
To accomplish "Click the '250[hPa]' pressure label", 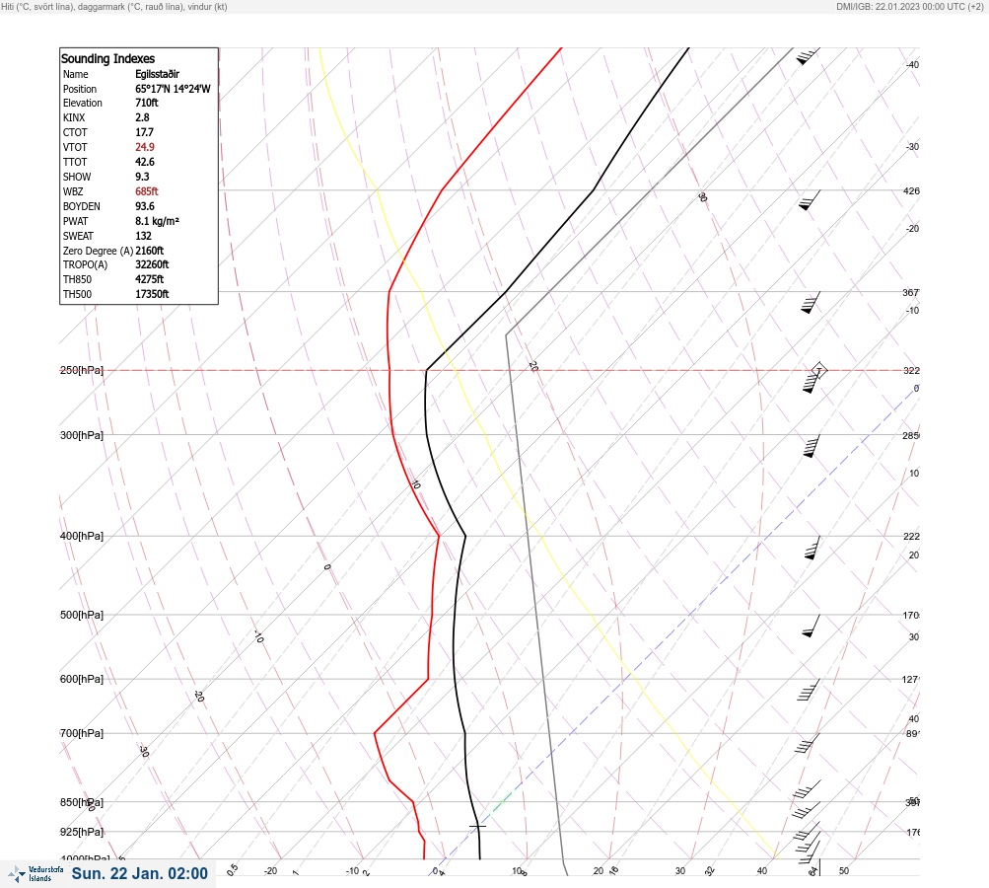I will (82, 370).
